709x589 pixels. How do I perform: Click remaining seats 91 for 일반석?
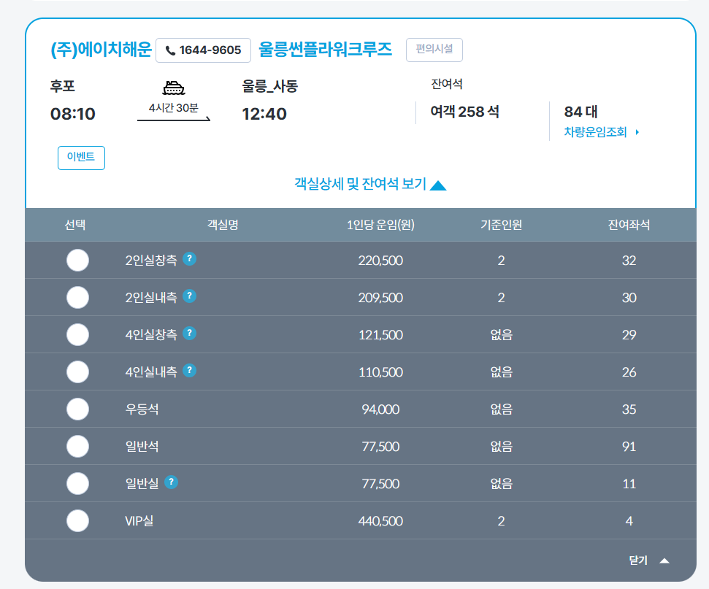(629, 447)
